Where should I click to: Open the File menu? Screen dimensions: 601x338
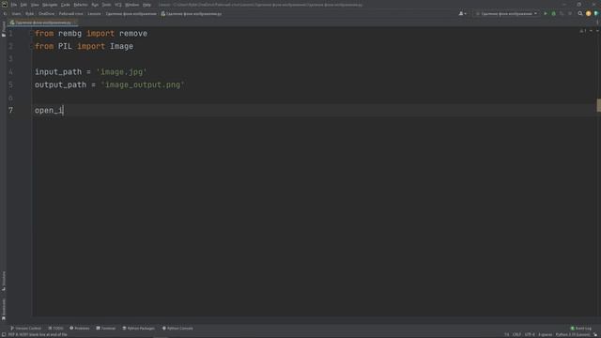click(x=14, y=5)
